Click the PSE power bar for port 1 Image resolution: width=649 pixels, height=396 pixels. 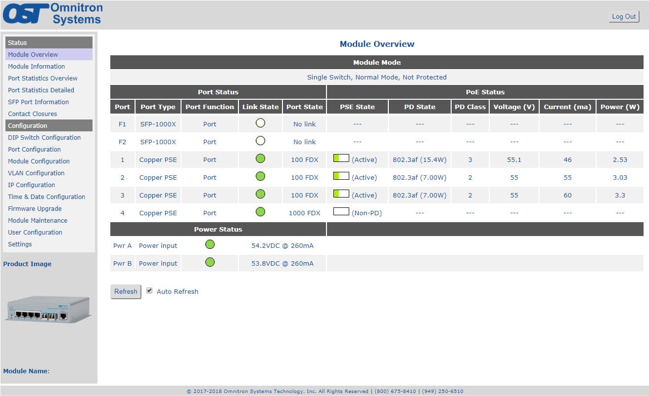pos(341,158)
